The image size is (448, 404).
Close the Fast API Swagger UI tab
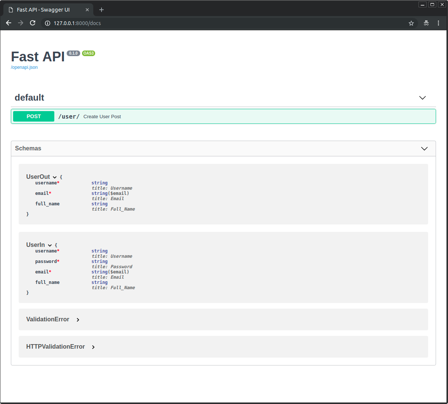point(87,10)
